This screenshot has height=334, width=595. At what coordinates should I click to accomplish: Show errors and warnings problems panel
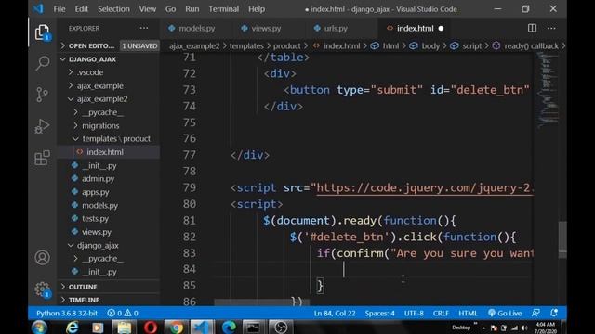tap(123, 314)
